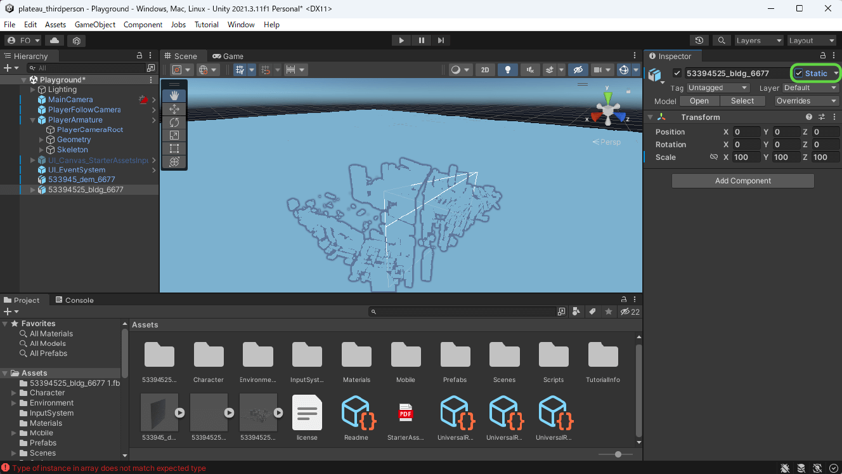
Task: Click the red error icon in status bar
Action: (6, 468)
